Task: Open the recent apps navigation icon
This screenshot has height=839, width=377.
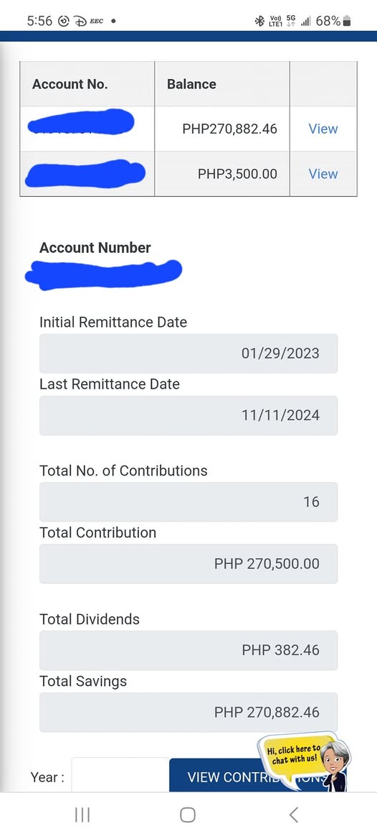Action: (x=82, y=815)
